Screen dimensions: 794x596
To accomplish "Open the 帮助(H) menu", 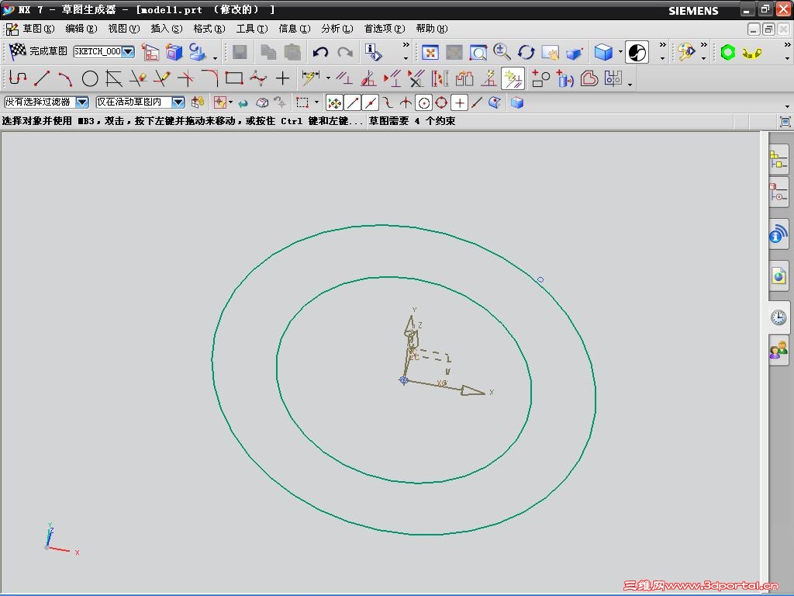I will point(432,29).
